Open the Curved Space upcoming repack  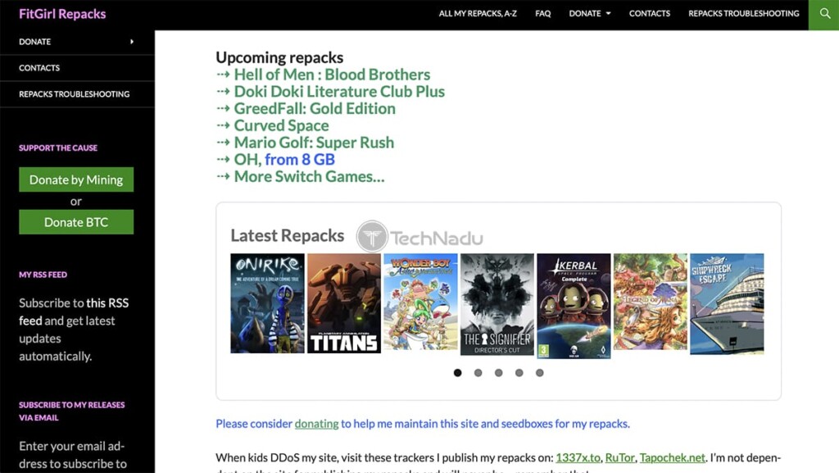click(x=282, y=125)
